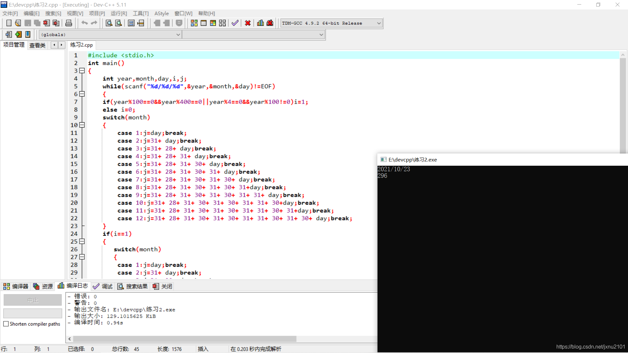Screen dimensions: 628x353
Task: Click the 编译时间: 0.94s log line
Action: tap(98, 323)
